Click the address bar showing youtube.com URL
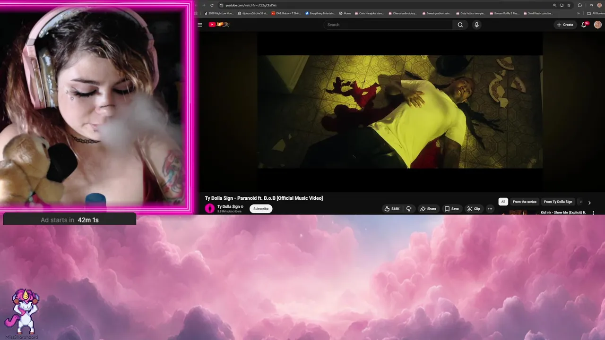The height and width of the screenshot is (340, 605). (x=385, y=5)
